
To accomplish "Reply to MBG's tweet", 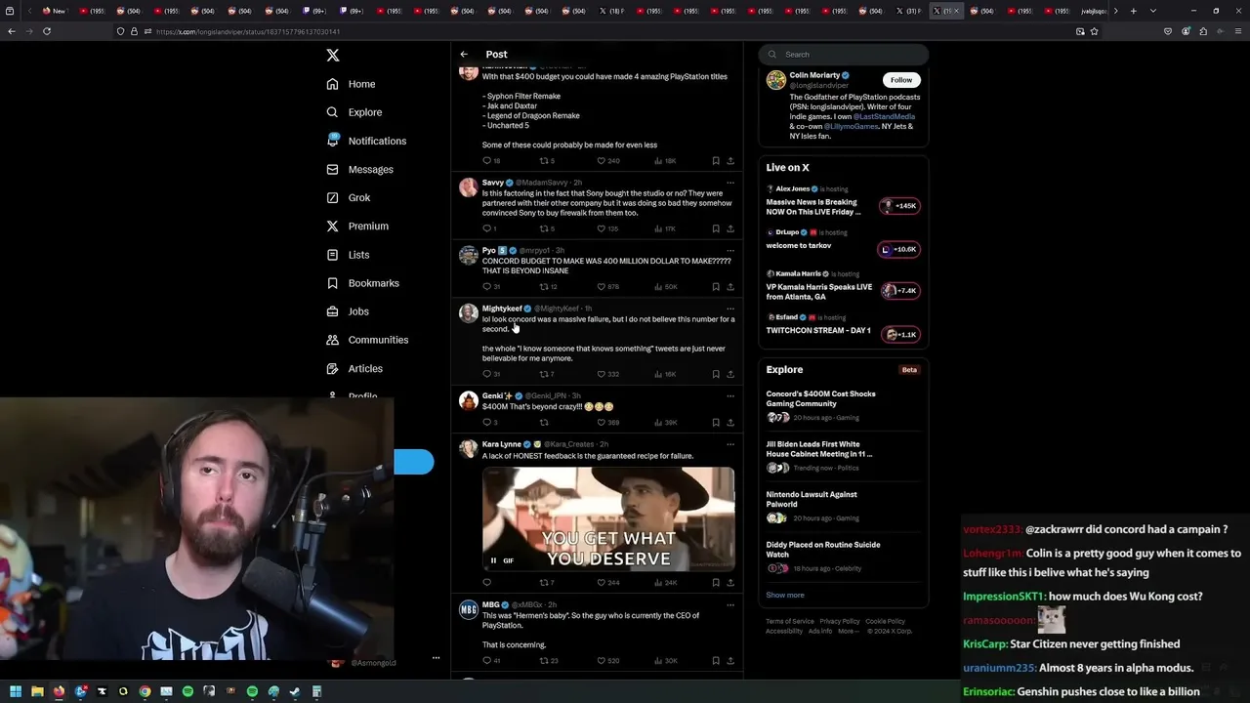I will pos(487,661).
